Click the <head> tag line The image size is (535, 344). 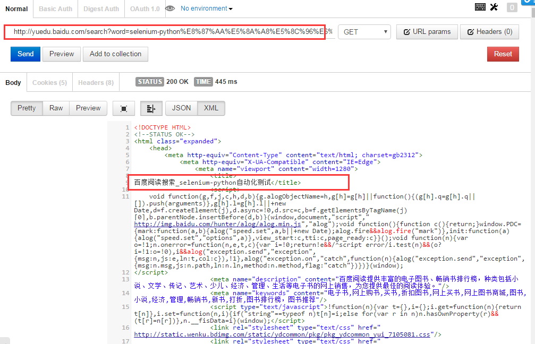click(160, 148)
